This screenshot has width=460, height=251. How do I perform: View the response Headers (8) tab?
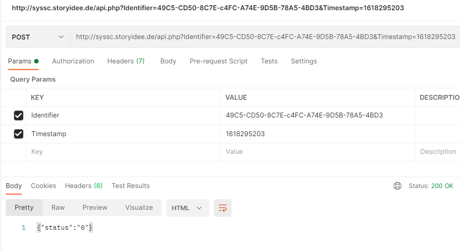(84, 186)
